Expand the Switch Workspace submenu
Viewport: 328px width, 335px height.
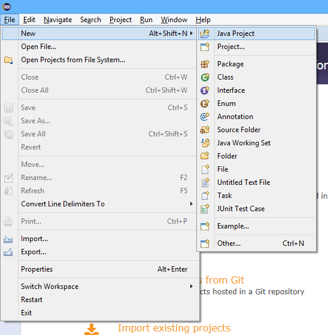pos(192,287)
